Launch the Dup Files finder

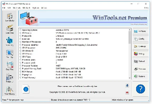10,66
